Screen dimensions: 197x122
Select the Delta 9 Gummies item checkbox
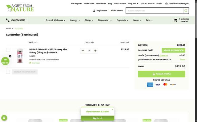coord(8,50)
